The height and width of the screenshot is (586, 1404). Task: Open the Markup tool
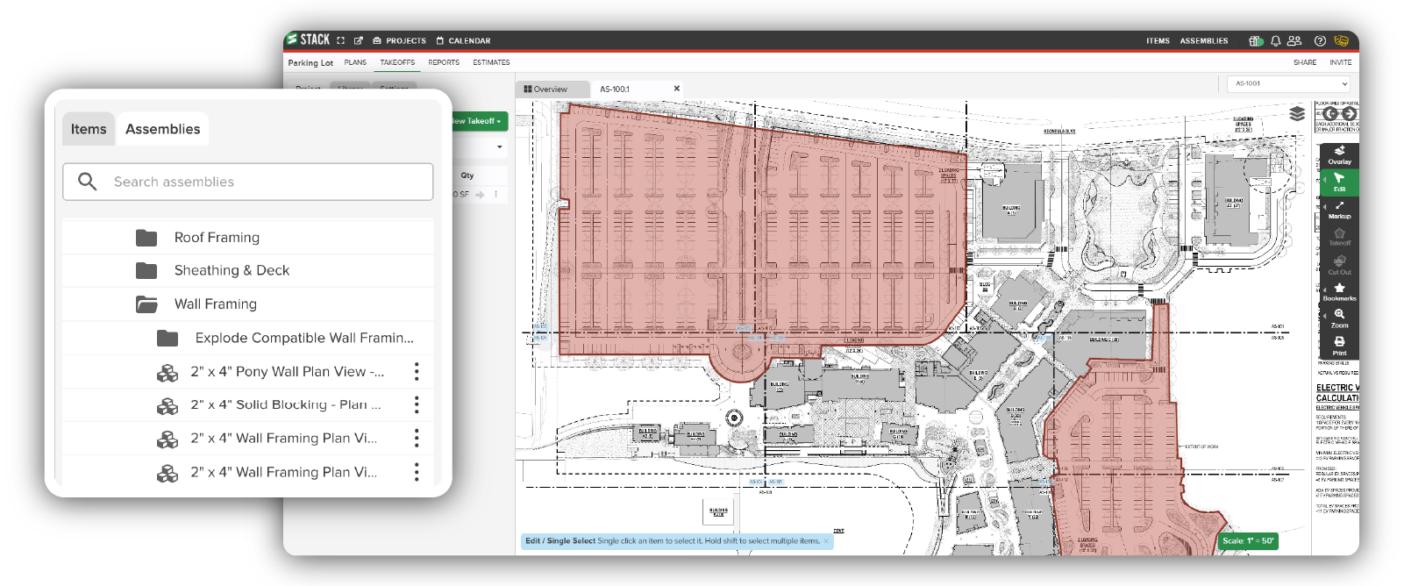pyautogui.click(x=1339, y=210)
